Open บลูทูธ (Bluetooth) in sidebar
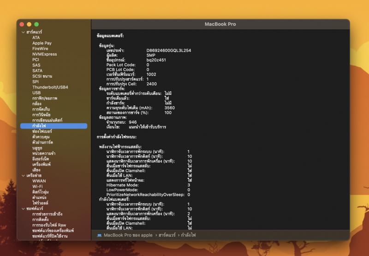Image resolution: width=369 pixels, height=256 pixels. [37, 148]
